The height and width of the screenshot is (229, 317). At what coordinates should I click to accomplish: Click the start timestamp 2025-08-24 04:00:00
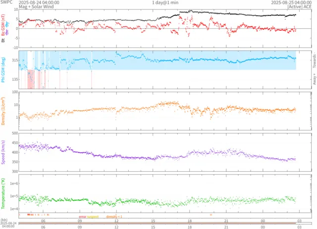point(39,2)
